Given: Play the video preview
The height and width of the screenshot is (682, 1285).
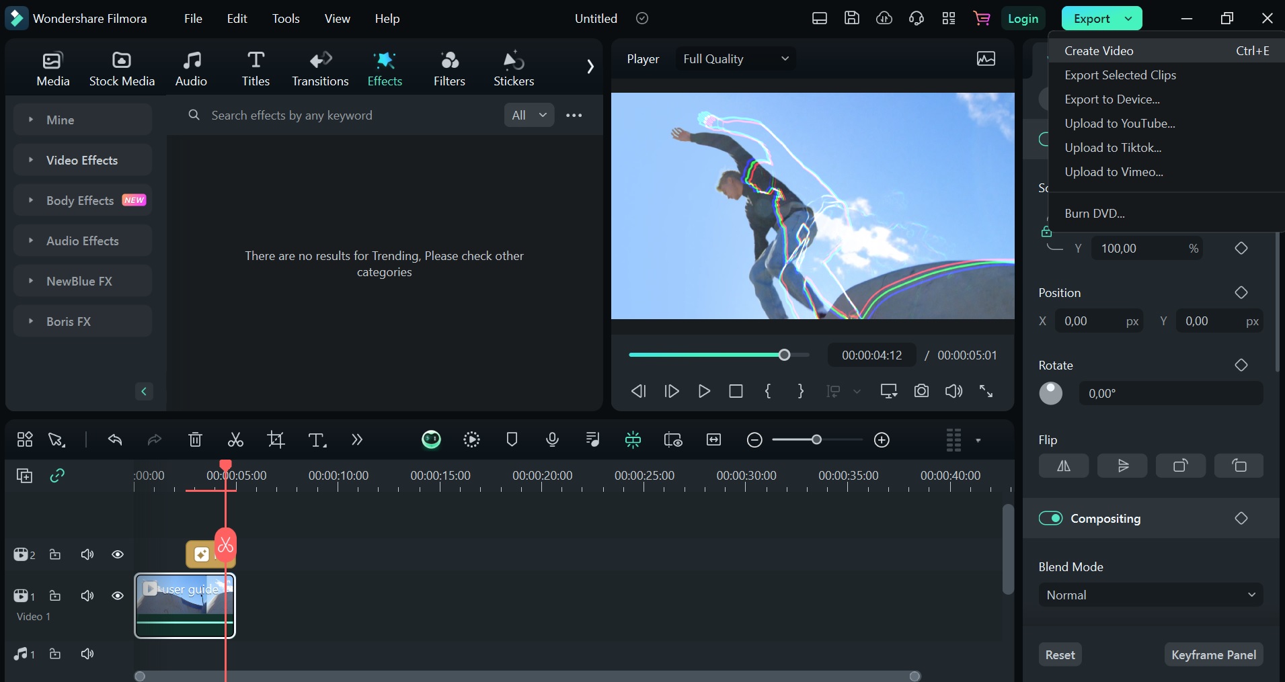Looking at the screenshot, I should coord(704,391).
